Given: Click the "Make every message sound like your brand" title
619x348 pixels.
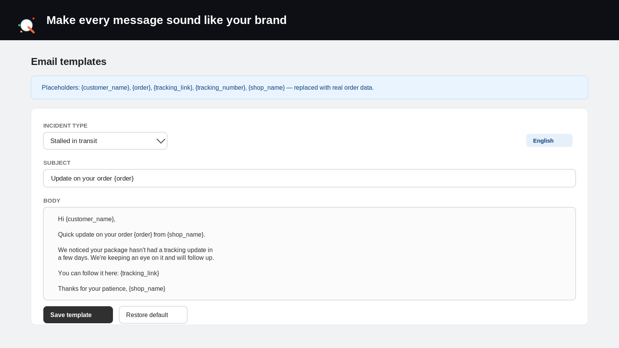Looking at the screenshot, I should point(166,20).
